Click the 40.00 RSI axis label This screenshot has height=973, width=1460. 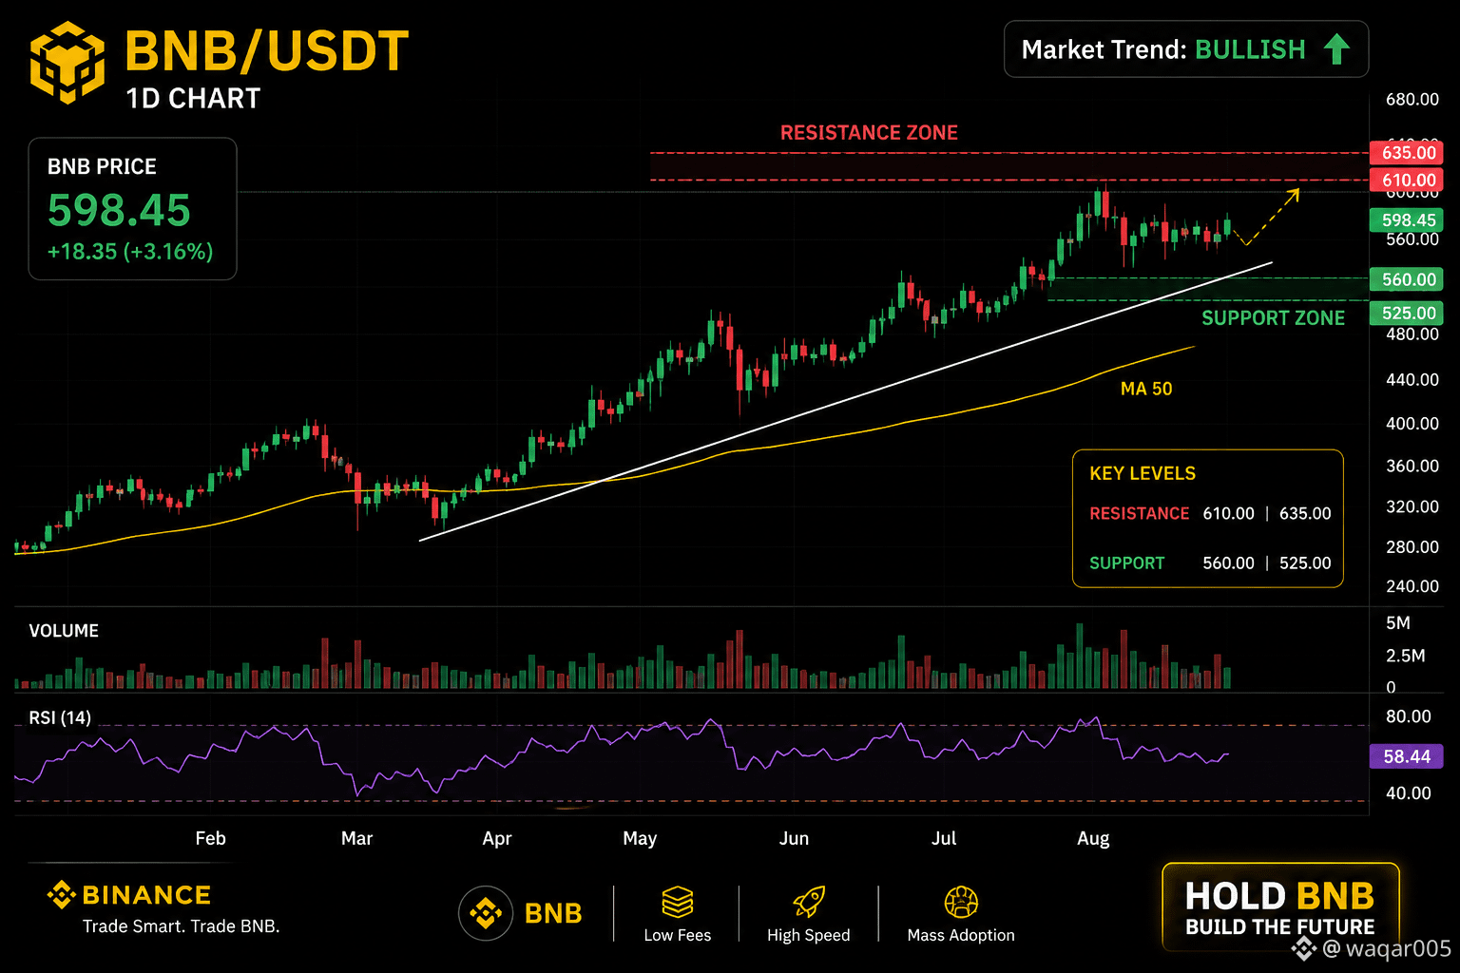(x=1409, y=793)
